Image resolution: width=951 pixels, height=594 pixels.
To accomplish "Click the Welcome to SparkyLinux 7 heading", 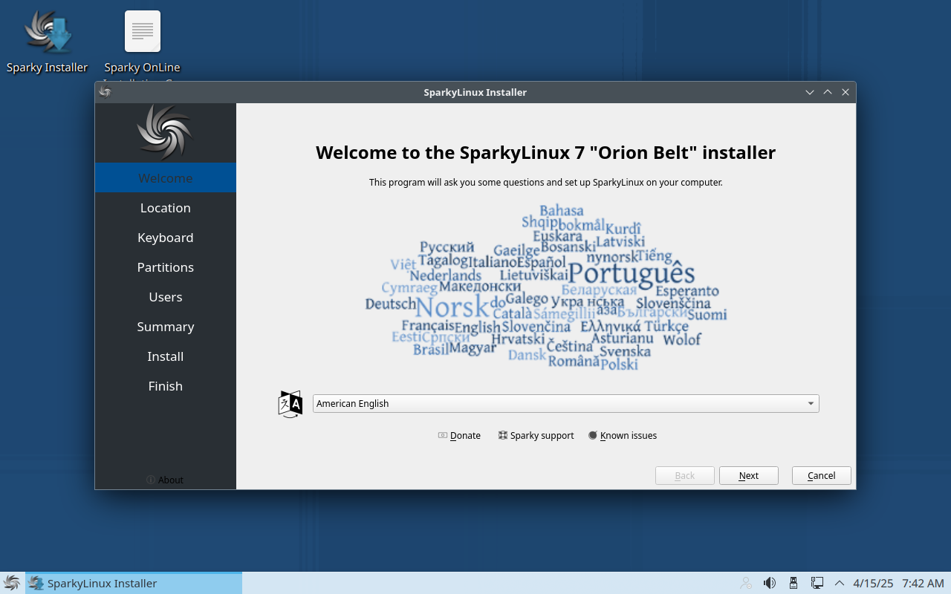I will (546, 153).
